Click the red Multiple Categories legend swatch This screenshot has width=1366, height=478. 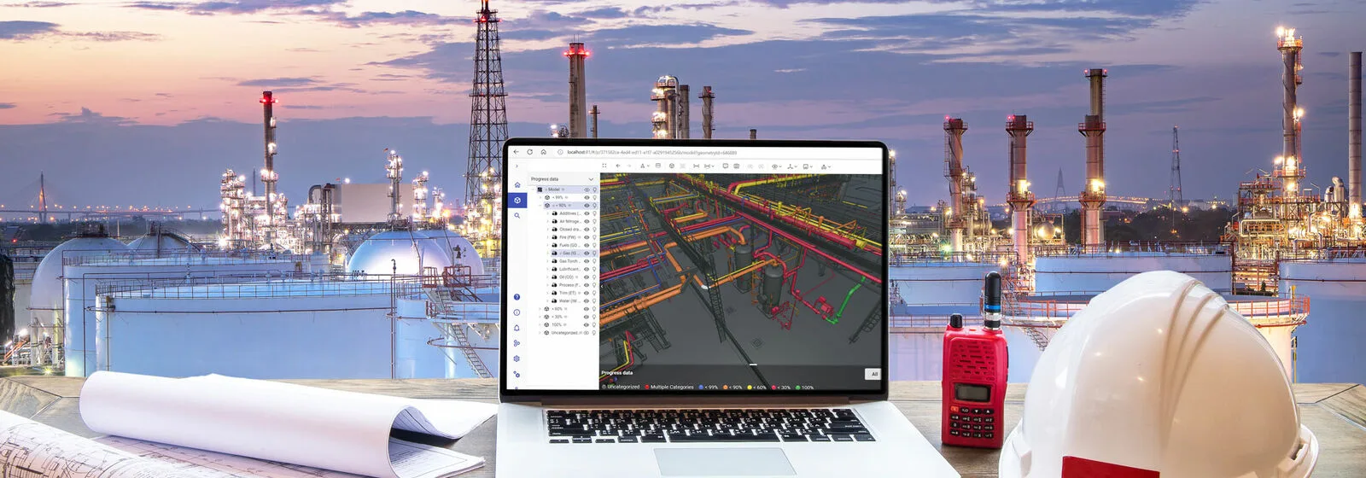coord(647,387)
